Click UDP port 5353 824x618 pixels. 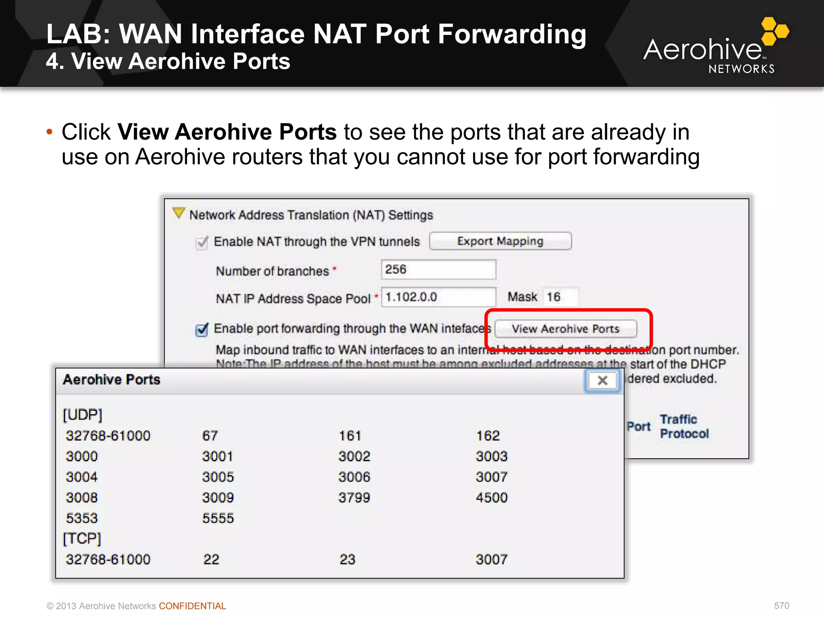click(x=82, y=518)
